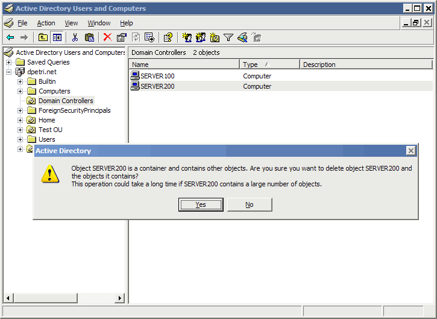
Task: Create a new group with toolbar icon
Action: pos(201,37)
